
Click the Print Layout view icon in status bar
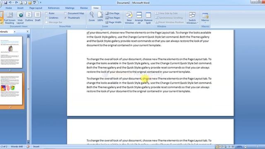pyautogui.click(x=218, y=147)
